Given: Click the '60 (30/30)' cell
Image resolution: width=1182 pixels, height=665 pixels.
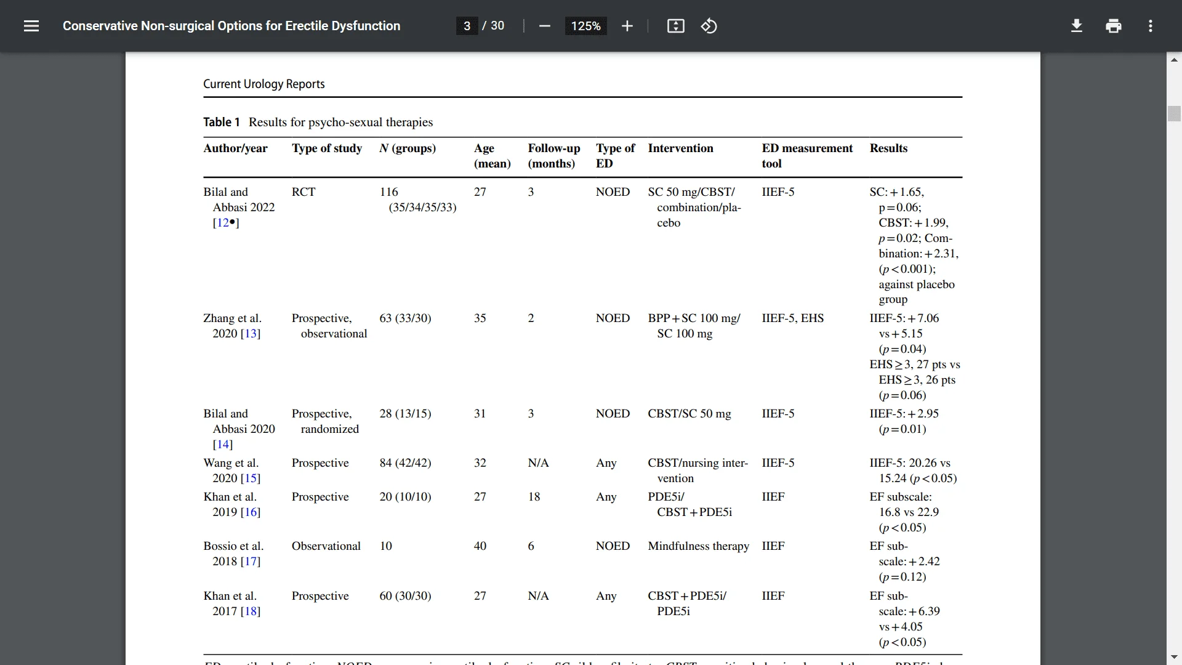Looking at the screenshot, I should click(x=405, y=596).
